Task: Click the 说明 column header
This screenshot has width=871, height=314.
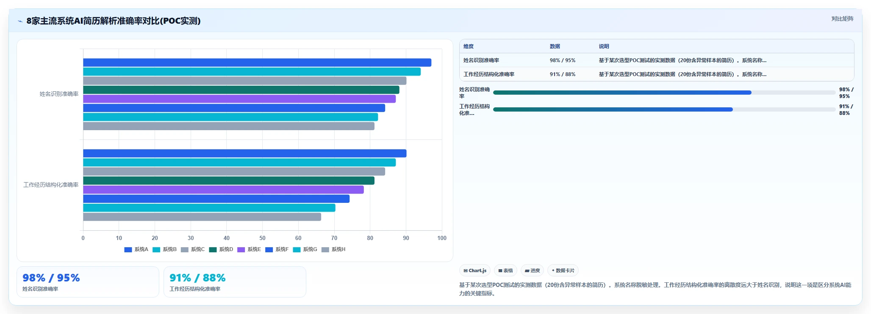Action: [x=604, y=46]
